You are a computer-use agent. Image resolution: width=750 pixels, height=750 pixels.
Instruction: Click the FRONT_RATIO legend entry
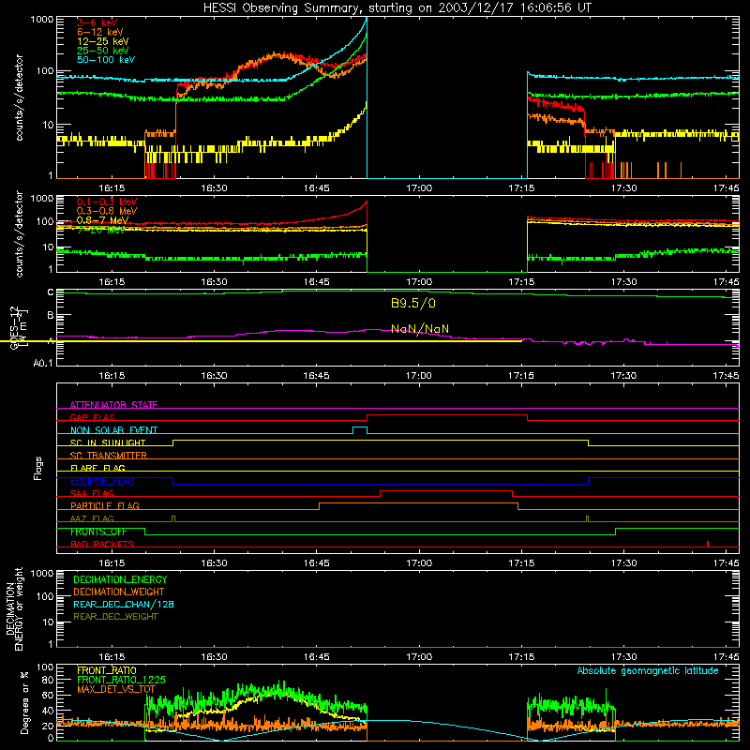pyautogui.click(x=107, y=670)
